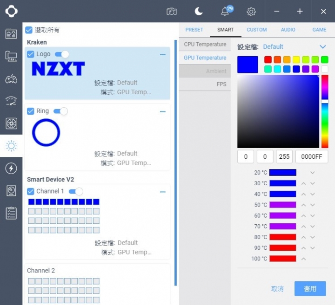335x305 pixels.
Task: Click the 套用 apply button
Action: [x=310, y=289]
